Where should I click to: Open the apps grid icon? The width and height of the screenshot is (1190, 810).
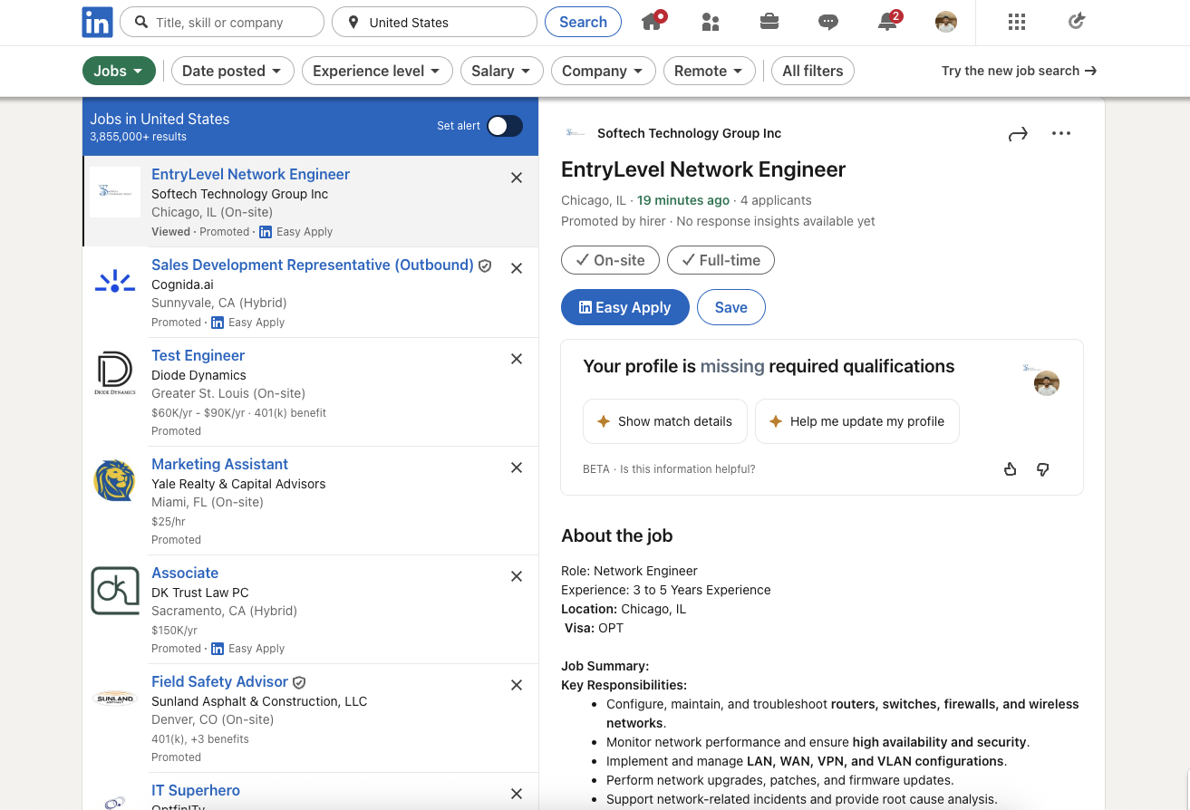tap(1017, 22)
